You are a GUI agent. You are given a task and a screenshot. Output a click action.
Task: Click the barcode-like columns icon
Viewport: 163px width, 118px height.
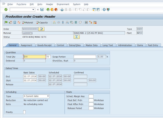coord(86,22)
